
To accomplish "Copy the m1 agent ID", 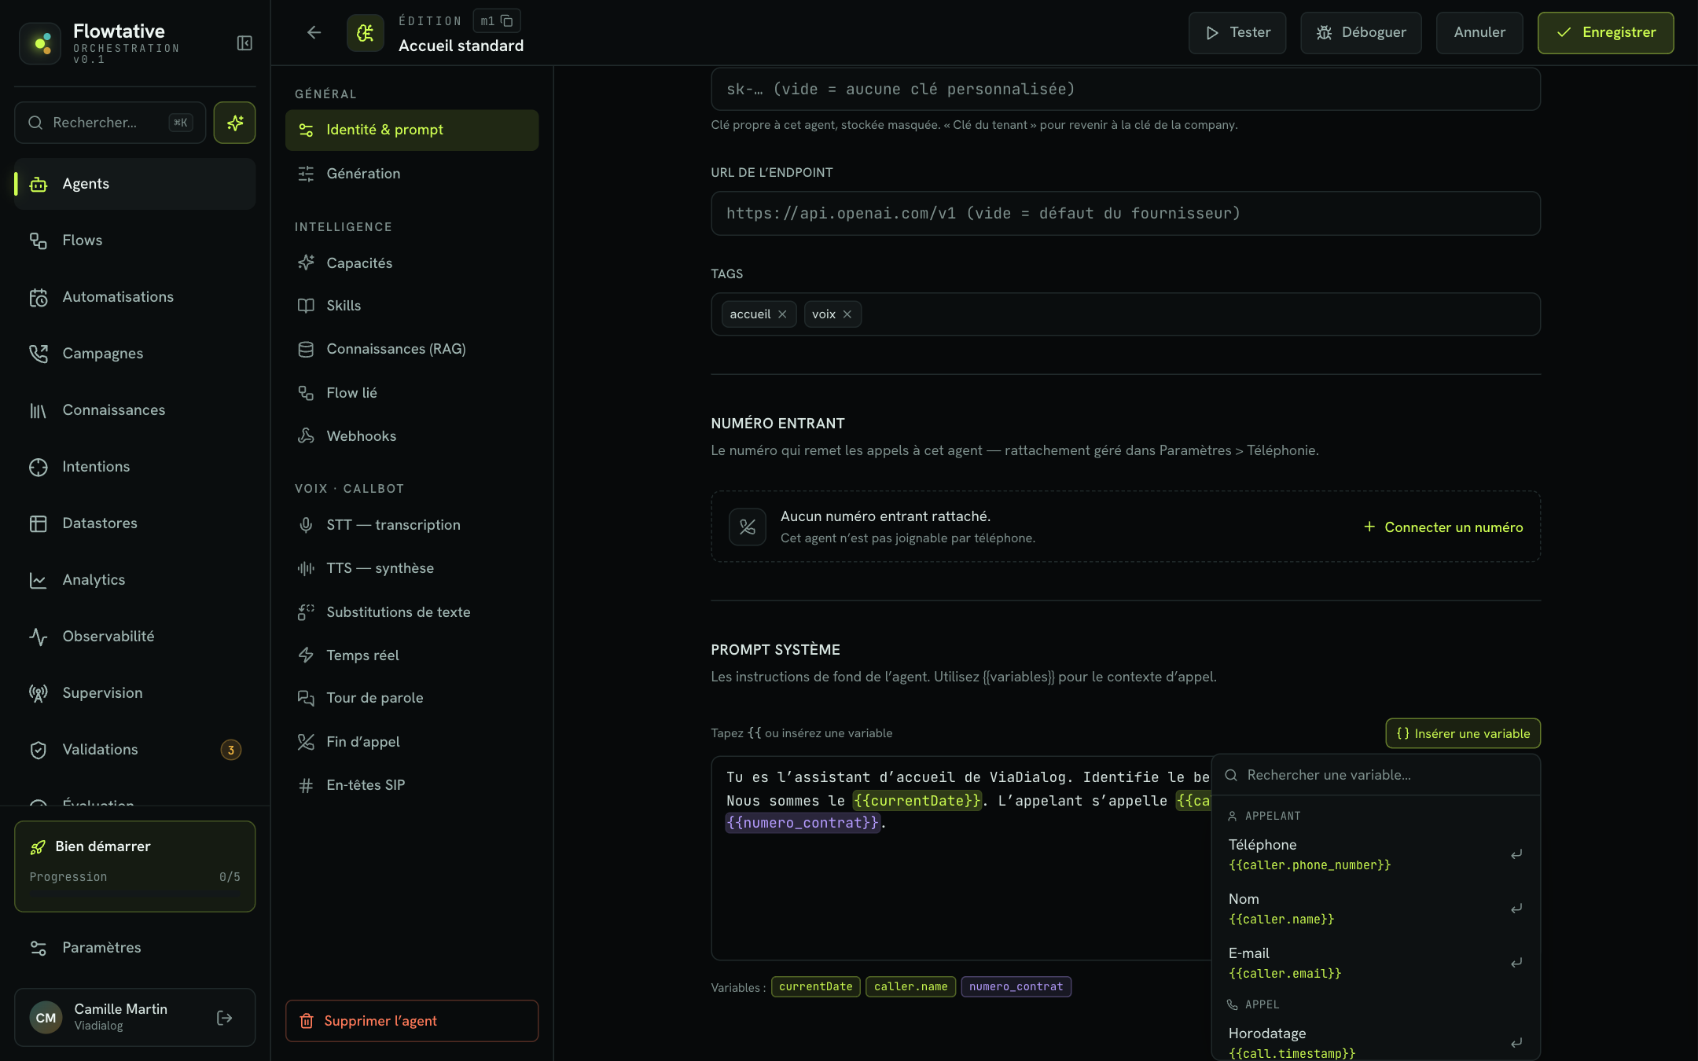I will click(507, 21).
